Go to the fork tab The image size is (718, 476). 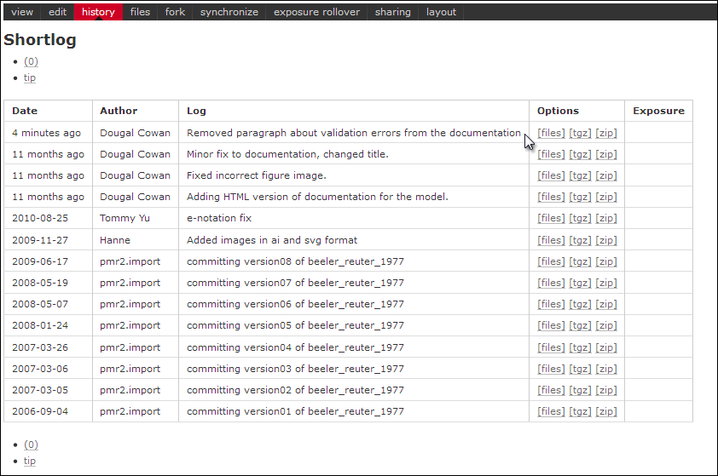pos(175,12)
